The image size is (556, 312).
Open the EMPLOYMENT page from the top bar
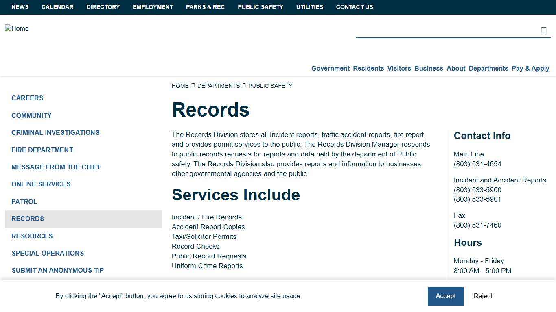point(153,7)
